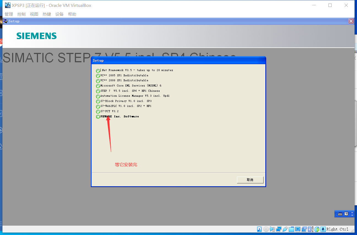Select 'Microsoft Core XML Services (MSXML) 6' line
The height and width of the screenshot is (235, 357).
click(x=131, y=86)
